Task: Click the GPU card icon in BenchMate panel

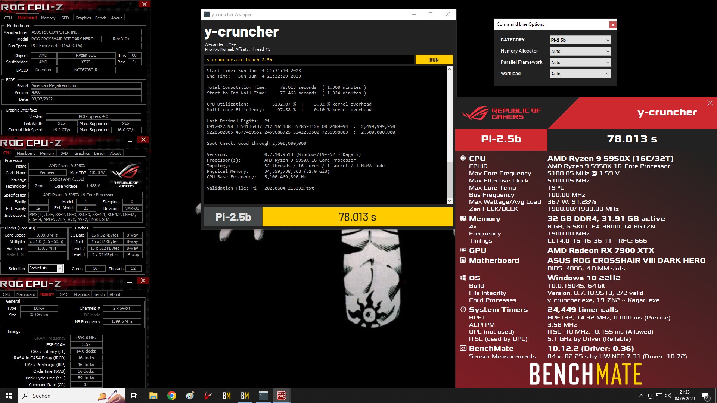Action: 463,250
